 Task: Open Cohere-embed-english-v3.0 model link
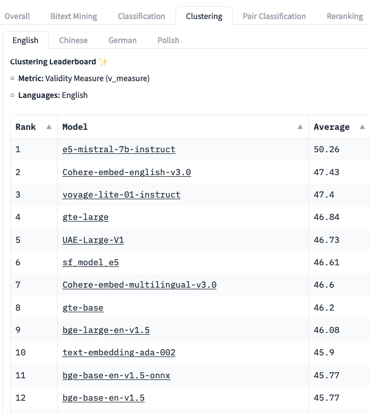127,172
